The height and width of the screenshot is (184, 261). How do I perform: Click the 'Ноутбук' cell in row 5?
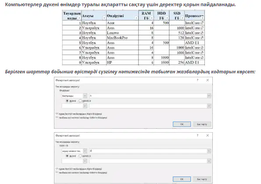click(x=94, y=43)
